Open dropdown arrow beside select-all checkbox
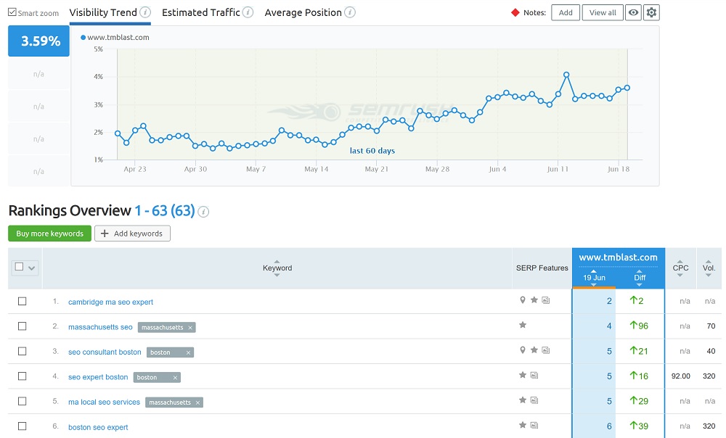726x438 pixels. coord(31,268)
